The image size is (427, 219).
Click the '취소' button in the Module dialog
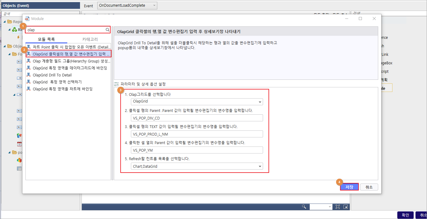pyautogui.click(x=369, y=187)
